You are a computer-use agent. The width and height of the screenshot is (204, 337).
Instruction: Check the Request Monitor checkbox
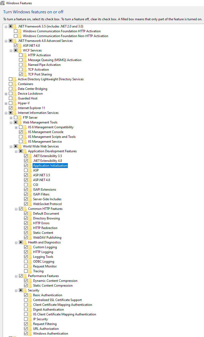point(26,266)
